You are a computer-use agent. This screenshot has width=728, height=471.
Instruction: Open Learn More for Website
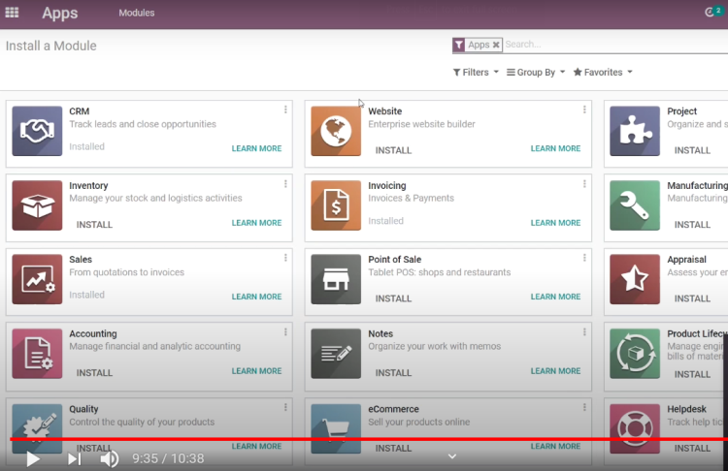point(556,149)
